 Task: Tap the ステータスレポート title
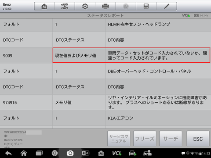(x=105, y=15)
